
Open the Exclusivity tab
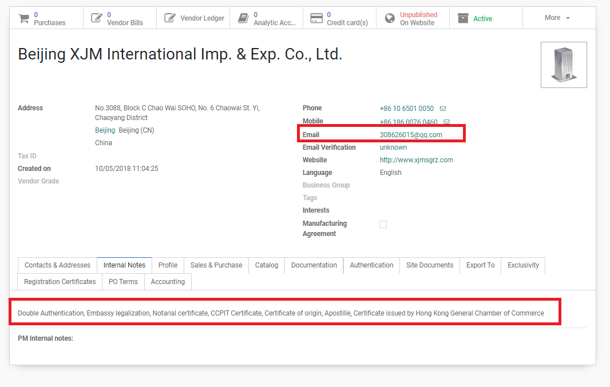523,265
